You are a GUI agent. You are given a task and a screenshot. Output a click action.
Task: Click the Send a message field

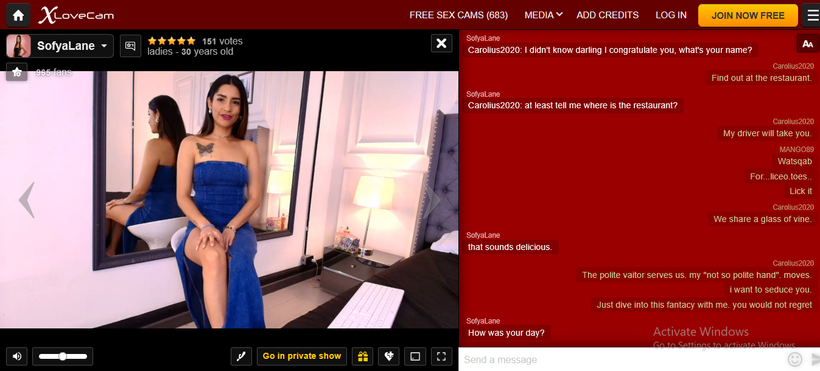[621, 359]
